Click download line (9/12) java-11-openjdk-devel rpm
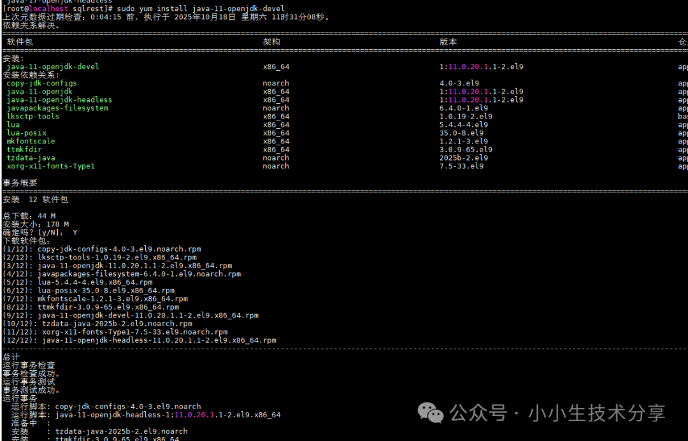This screenshot has width=688, height=441. click(131, 315)
